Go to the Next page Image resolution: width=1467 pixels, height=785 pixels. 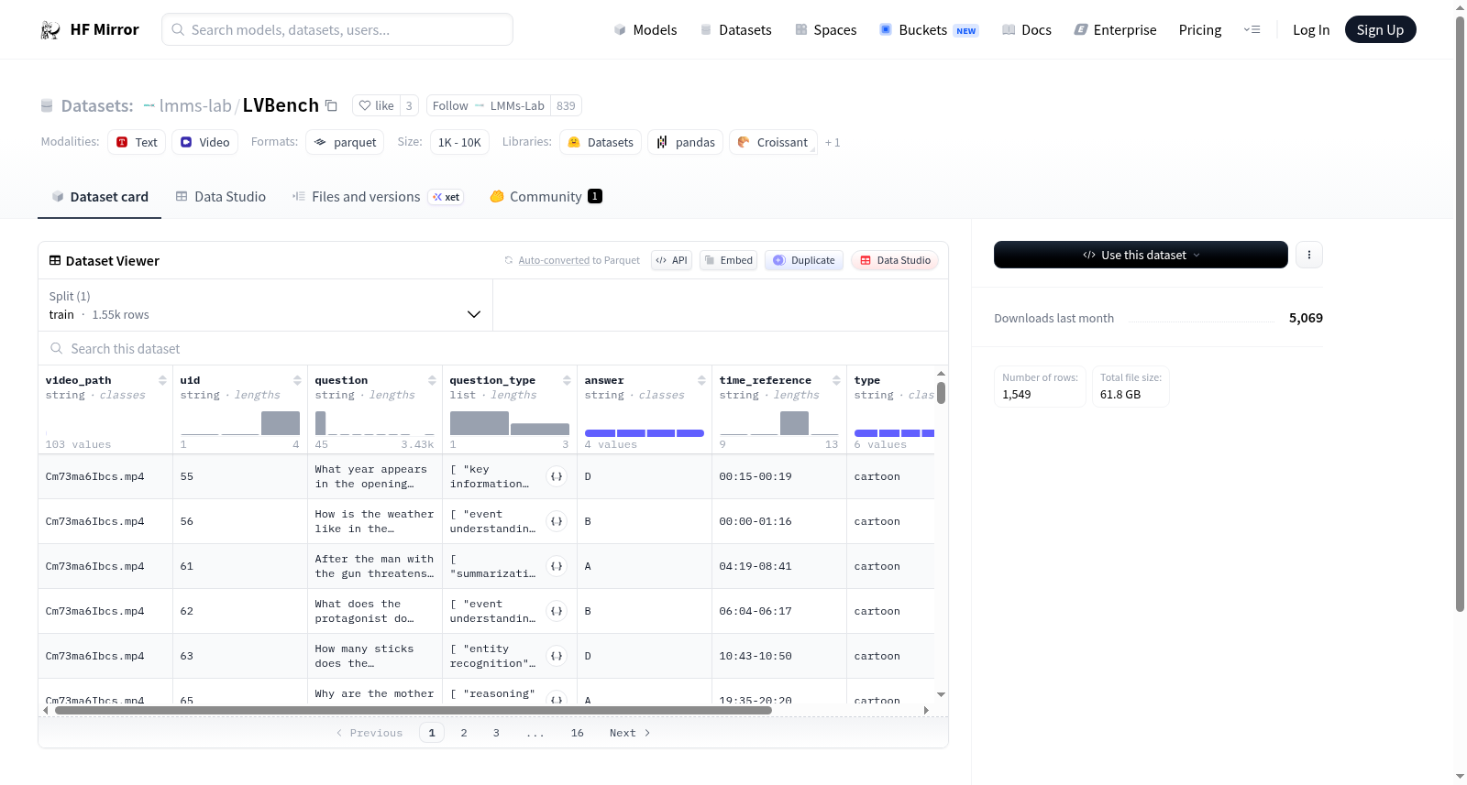pos(630,733)
